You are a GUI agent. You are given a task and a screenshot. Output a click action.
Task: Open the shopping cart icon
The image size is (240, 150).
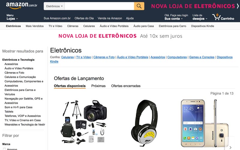(216, 17)
